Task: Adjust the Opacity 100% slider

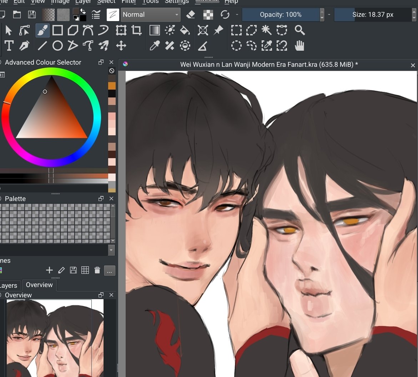Action: 281,14
